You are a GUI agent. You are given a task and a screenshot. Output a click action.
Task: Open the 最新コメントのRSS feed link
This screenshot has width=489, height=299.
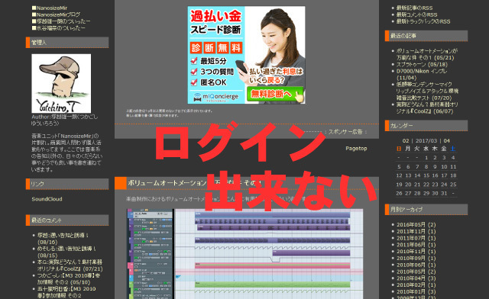[416, 14]
